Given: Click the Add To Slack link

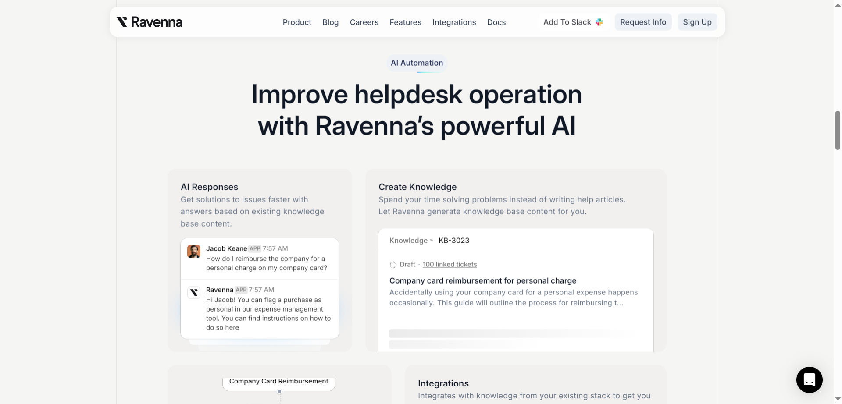Looking at the screenshot, I should [573, 22].
